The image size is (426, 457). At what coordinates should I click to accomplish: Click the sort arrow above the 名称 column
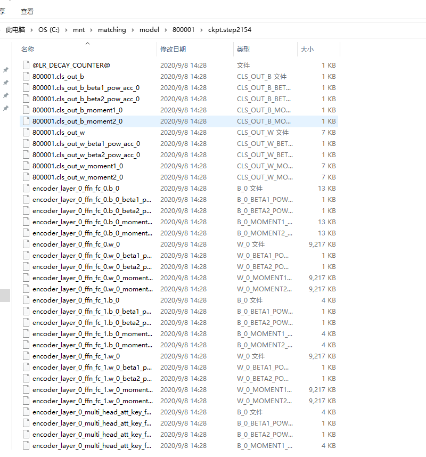(x=87, y=44)
